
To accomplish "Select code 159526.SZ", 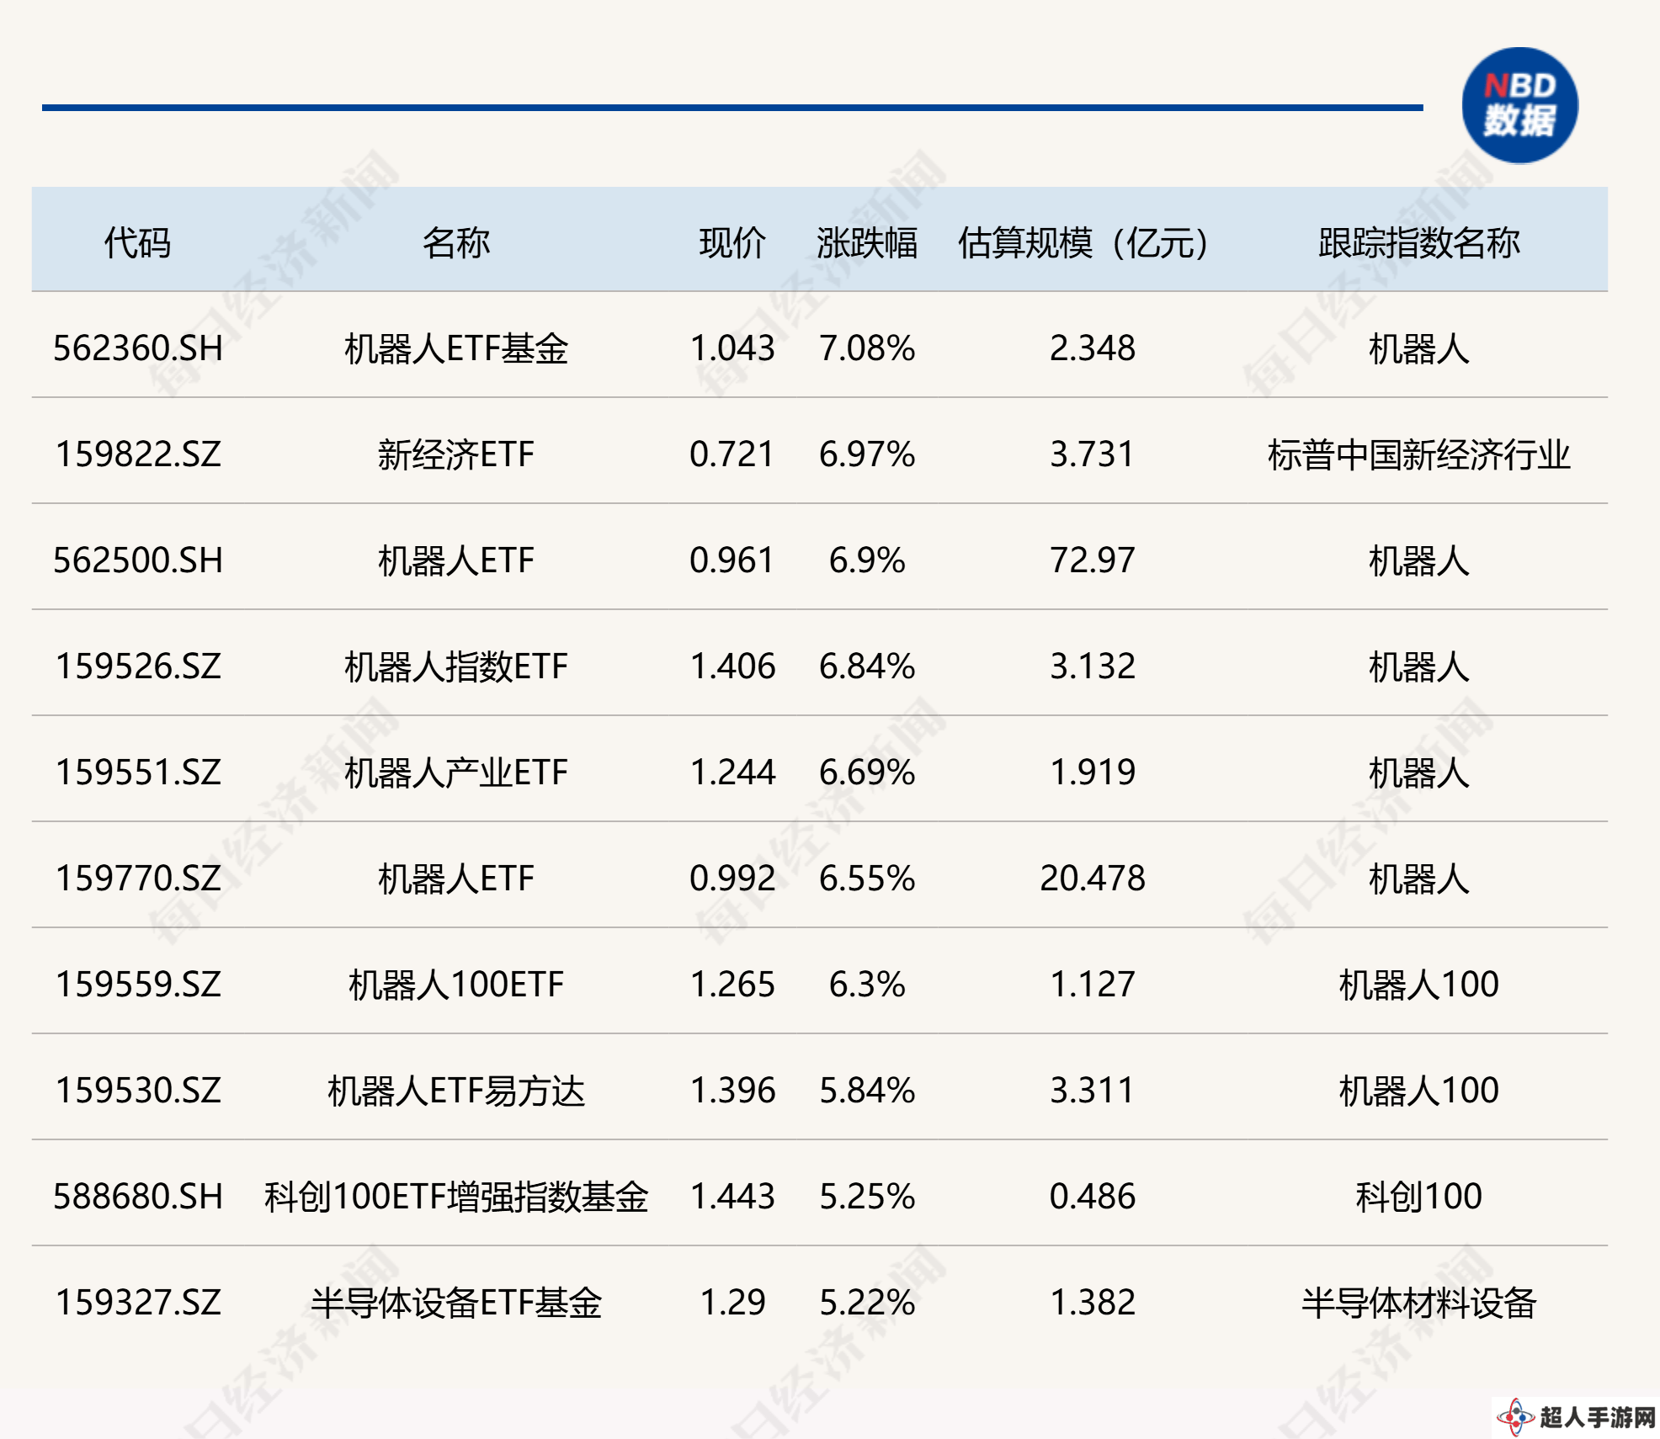I will pos(138,666).
